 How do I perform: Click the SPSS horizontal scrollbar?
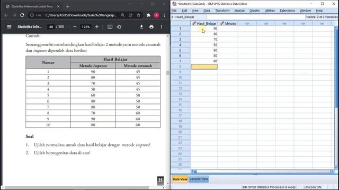tap(263, 171)
